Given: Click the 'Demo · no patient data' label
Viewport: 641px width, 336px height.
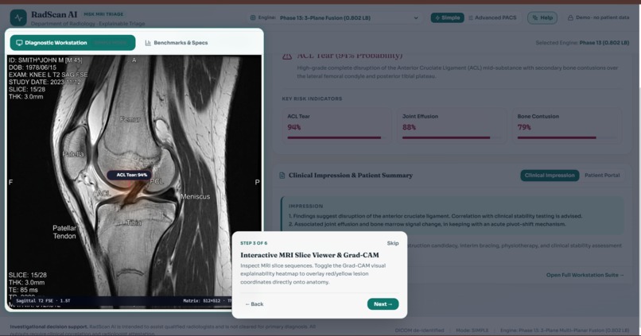Looking at the screenshot, I should tap(602, 17).
